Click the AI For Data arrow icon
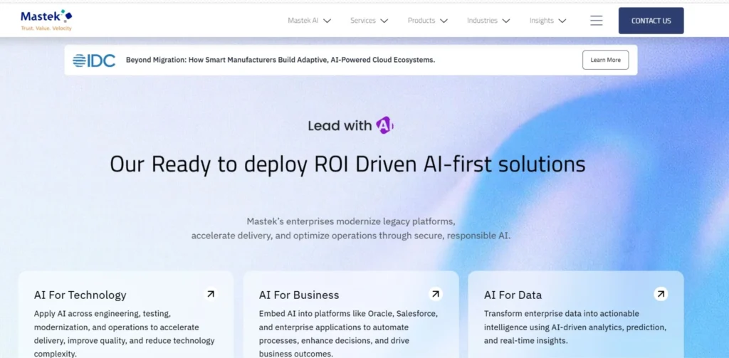Screen dimensions: 729x358 coord(661,294)
